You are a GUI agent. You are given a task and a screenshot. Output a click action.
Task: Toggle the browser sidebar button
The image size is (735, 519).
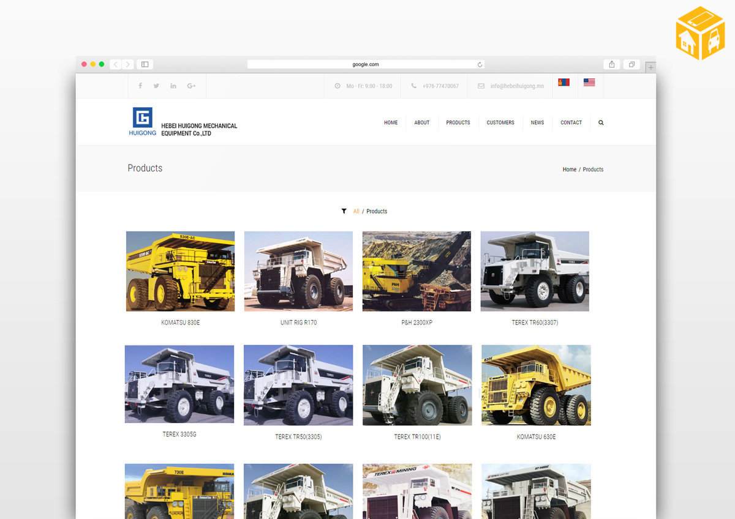click(x=145, y=64)
